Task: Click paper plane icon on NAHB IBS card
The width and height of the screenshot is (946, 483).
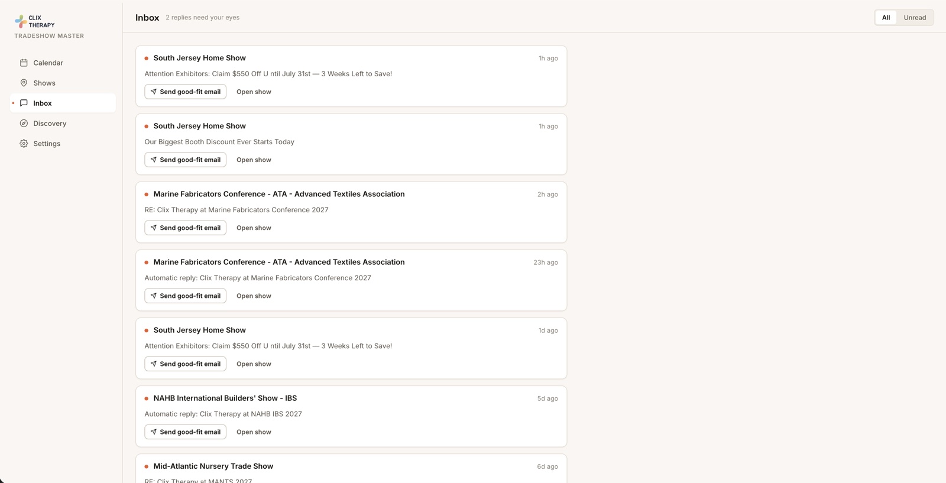Action: pyautogui.click(x=154, y=432)
